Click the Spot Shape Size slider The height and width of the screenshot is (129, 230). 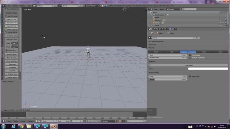click(x=168, y=76)
